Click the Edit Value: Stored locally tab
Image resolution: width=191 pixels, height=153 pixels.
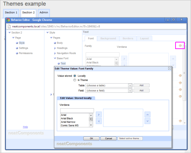[76, 98]
